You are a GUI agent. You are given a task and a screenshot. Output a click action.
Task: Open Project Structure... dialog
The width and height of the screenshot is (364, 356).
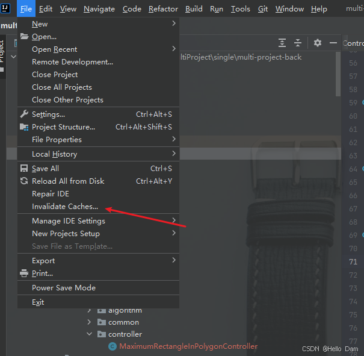98,127
